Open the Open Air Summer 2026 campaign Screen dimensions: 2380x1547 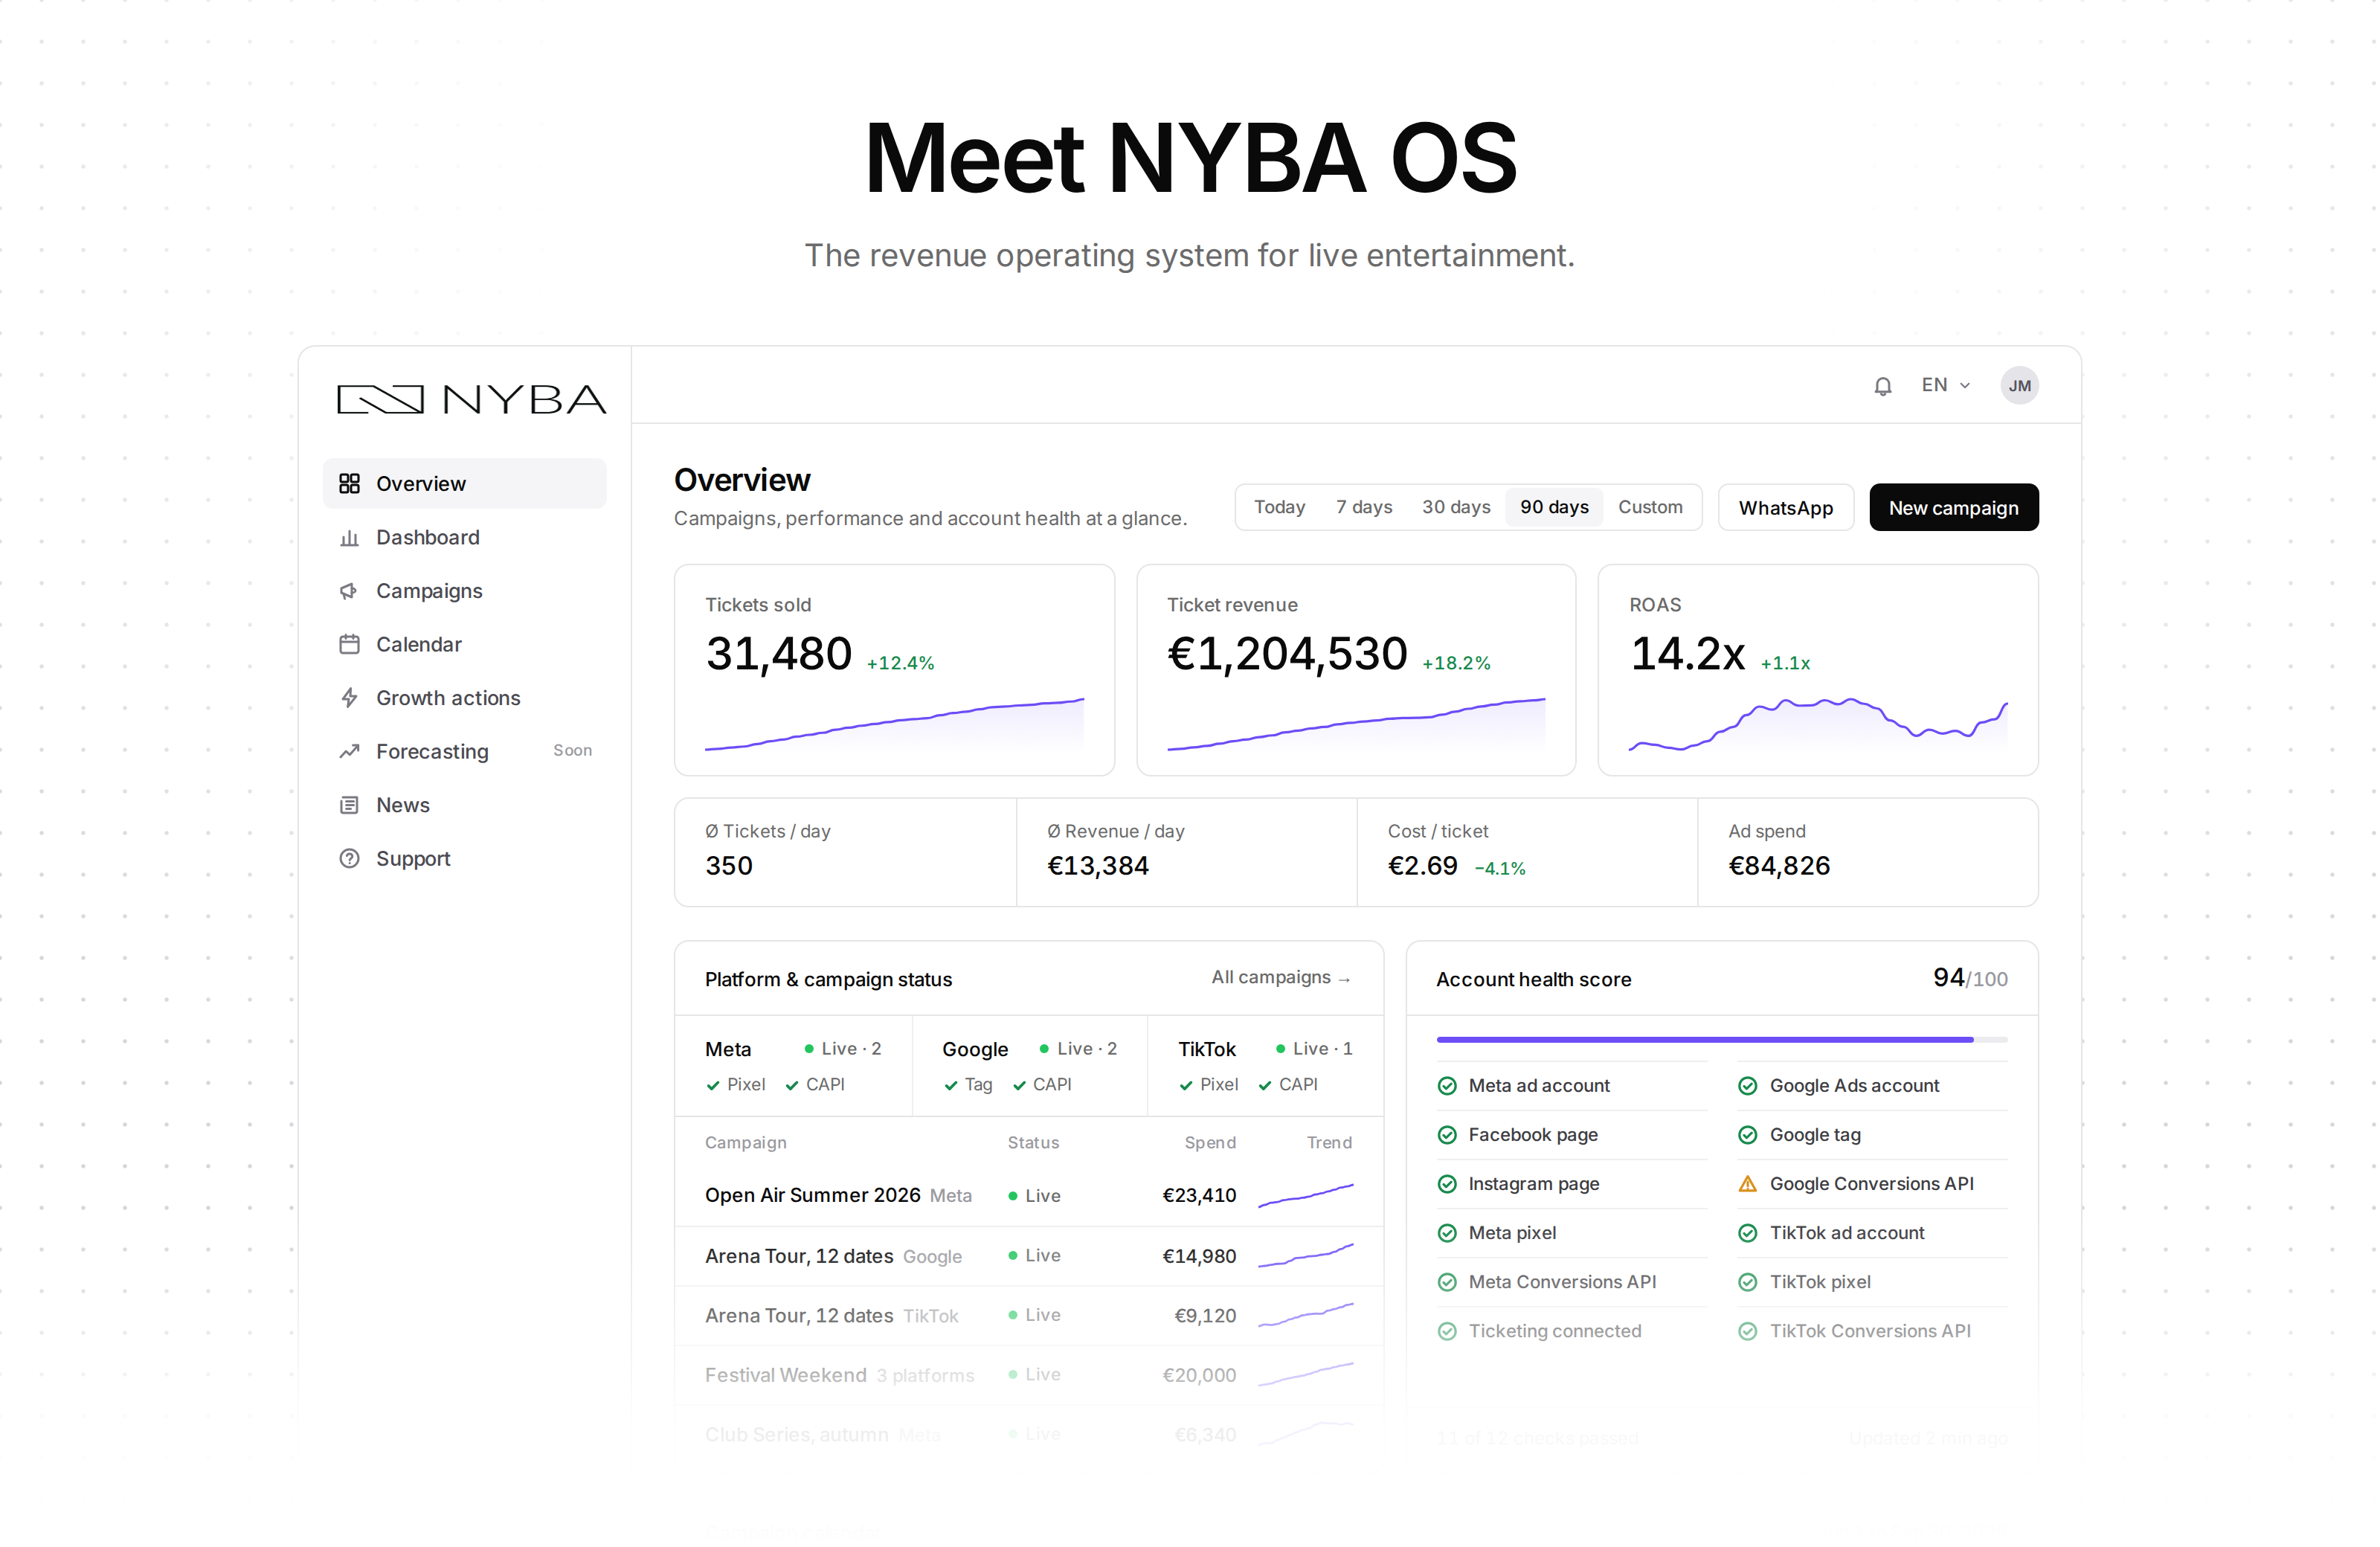[1028, 1196]
